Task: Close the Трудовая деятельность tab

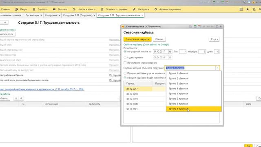Action: click(x=142, y=16)
